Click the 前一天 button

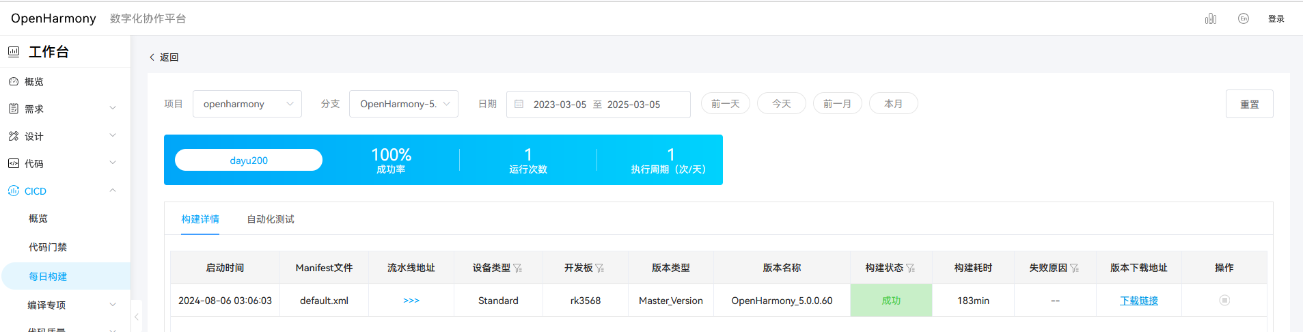726,104
